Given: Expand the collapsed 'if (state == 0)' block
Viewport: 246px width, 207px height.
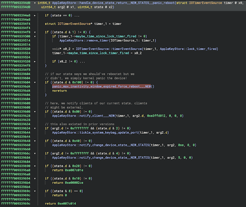Looking at the screenshot, I should 35,15.
